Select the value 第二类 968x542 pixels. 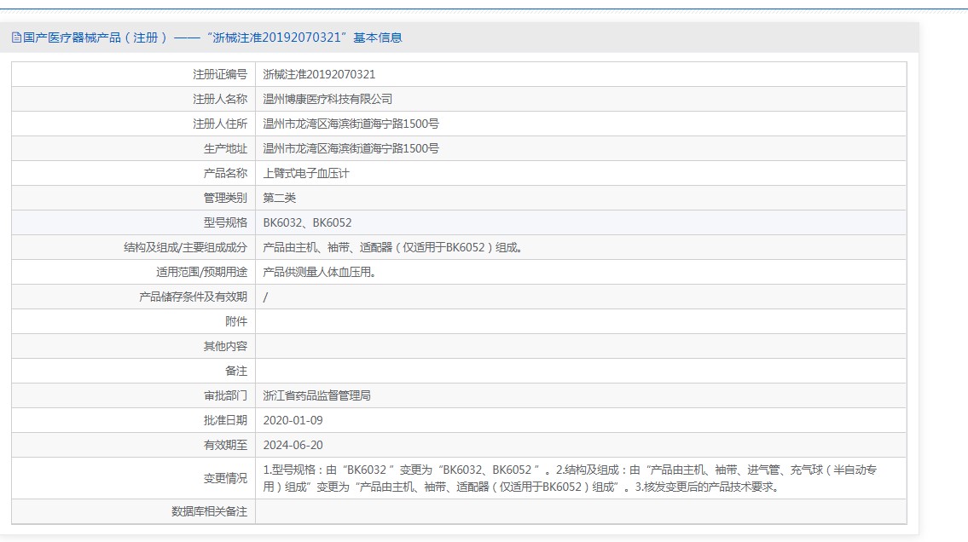[280, 198]
